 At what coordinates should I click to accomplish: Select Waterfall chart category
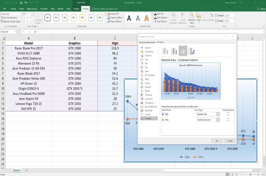[148, 110]
